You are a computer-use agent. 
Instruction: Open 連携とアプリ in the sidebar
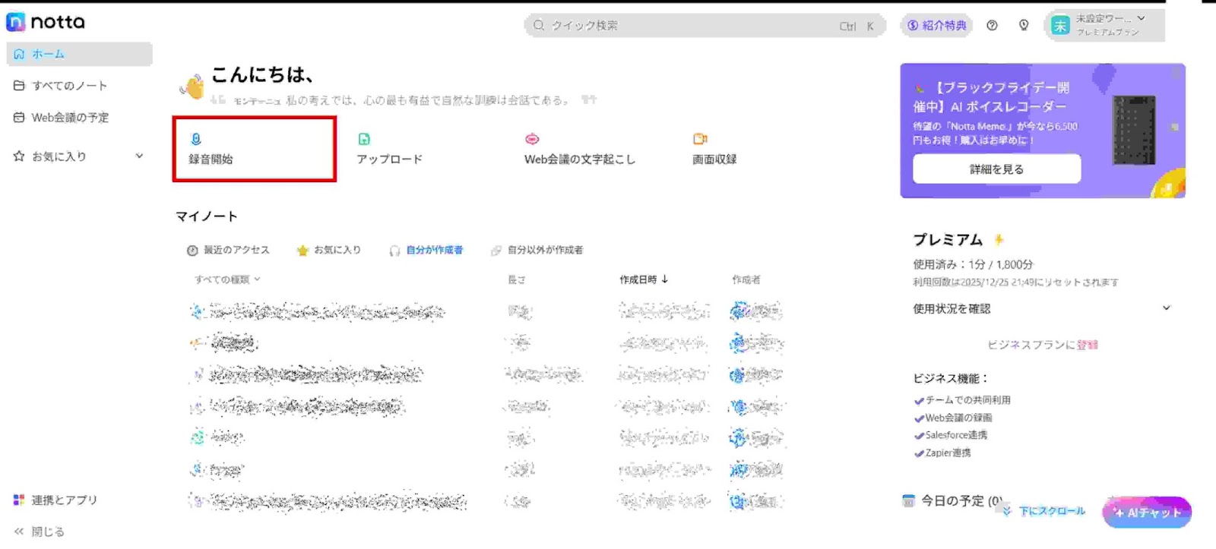pos(55,500)
